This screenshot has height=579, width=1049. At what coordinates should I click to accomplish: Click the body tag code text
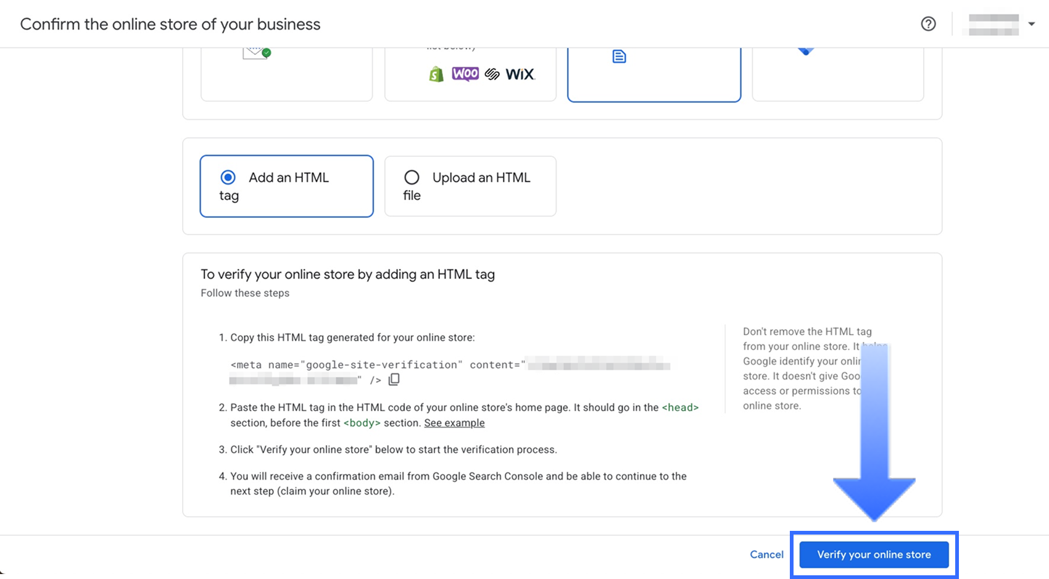[x=362, y=423]
